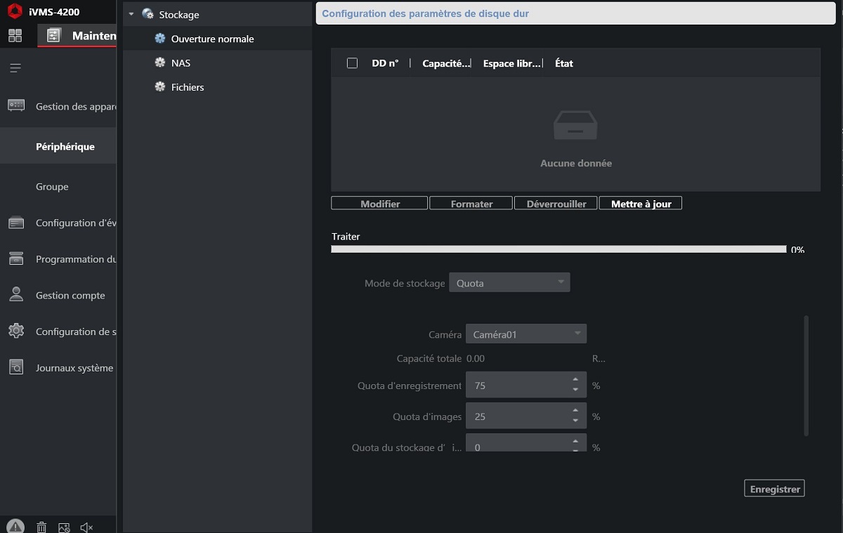Select Périphérique in the left menu

point(65,147)
